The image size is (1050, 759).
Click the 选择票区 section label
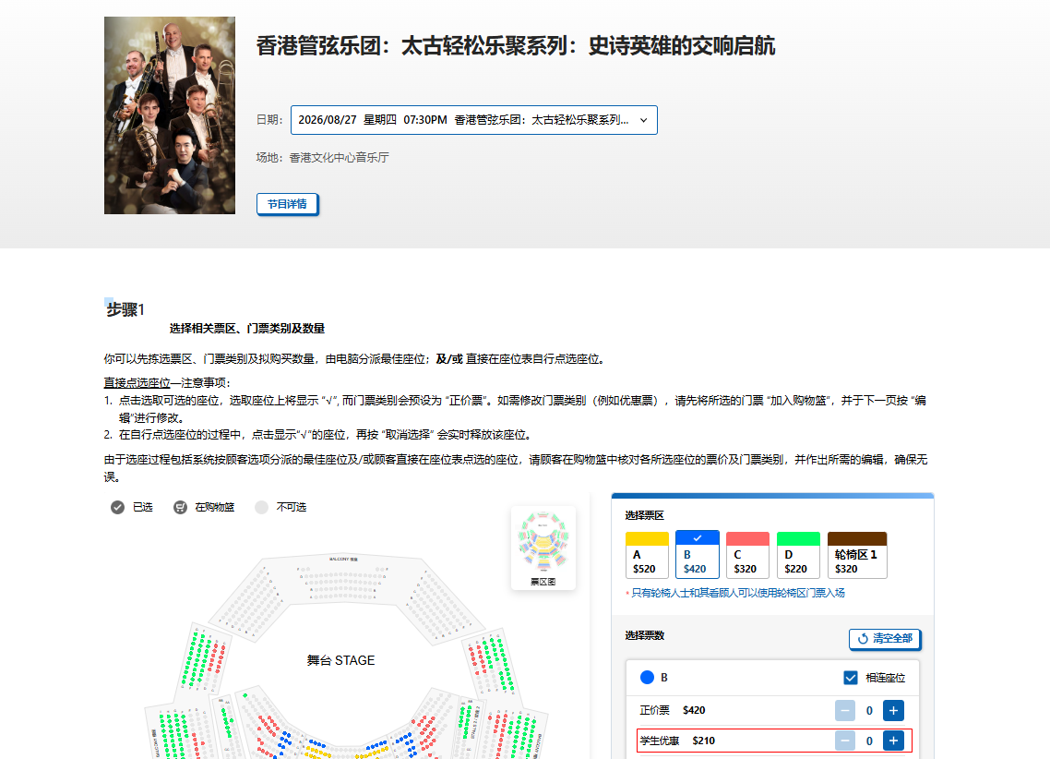tap(644, 515)
